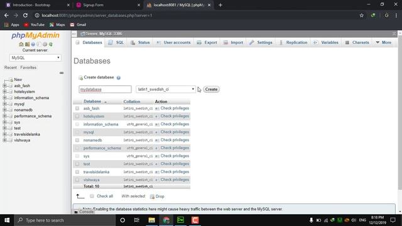Collapse the navigation tree link icon
402x226 pixels.
(x=62, y=73)
